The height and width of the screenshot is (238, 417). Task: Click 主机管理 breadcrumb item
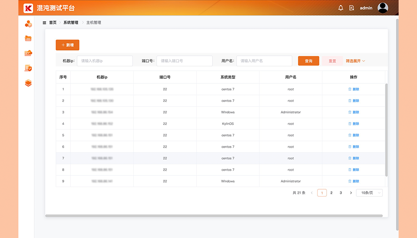94,23
